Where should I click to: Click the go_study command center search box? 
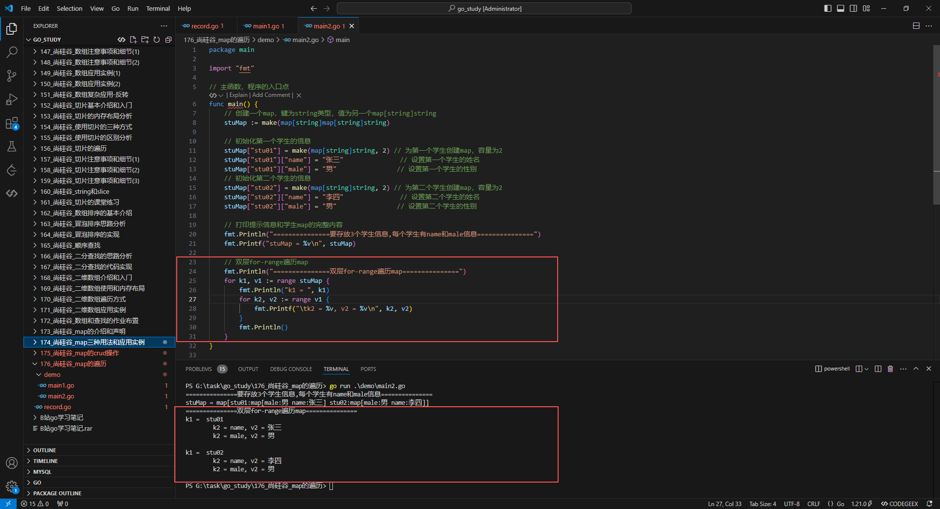click(x=484, y=8)
